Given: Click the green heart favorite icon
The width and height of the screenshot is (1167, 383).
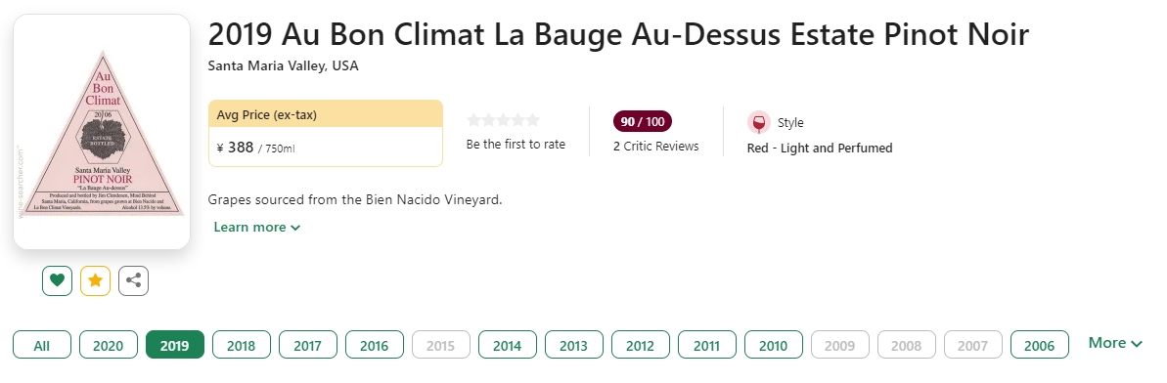Looking at the screenshot, I should click(x=58, y=281).
